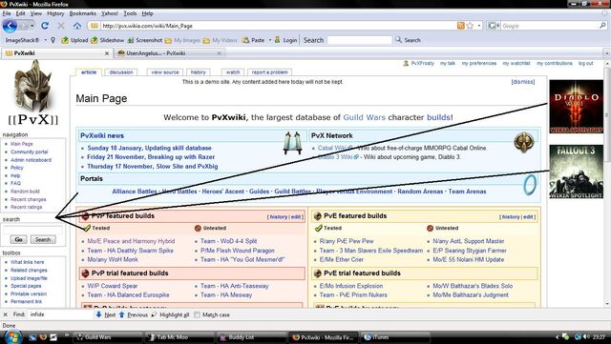Screen dimensions: 611x344
Task: Click the wiki sidebar Go button
Action: tap(18, 240)
